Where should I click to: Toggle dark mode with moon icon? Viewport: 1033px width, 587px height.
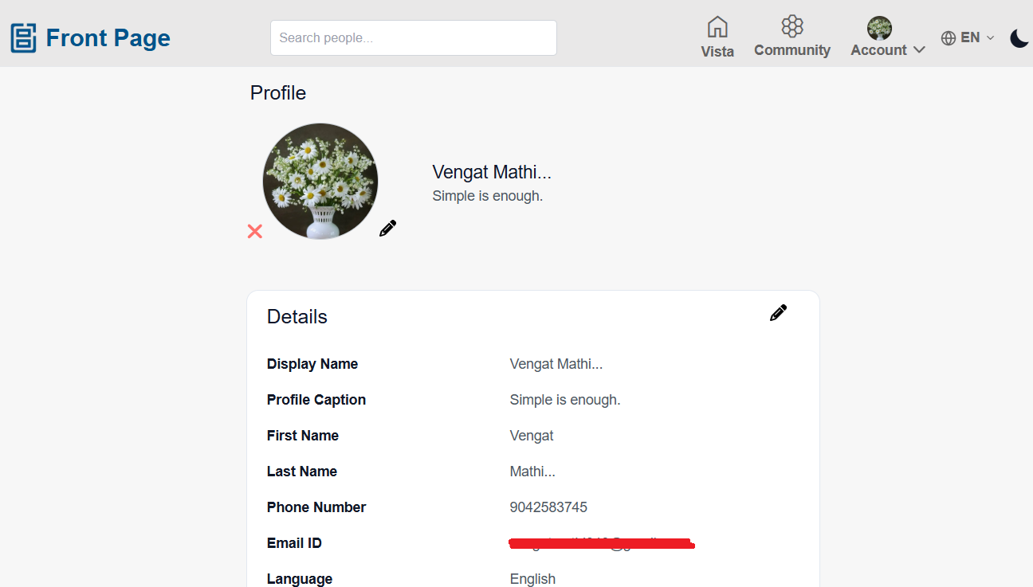pos(1019,38)
